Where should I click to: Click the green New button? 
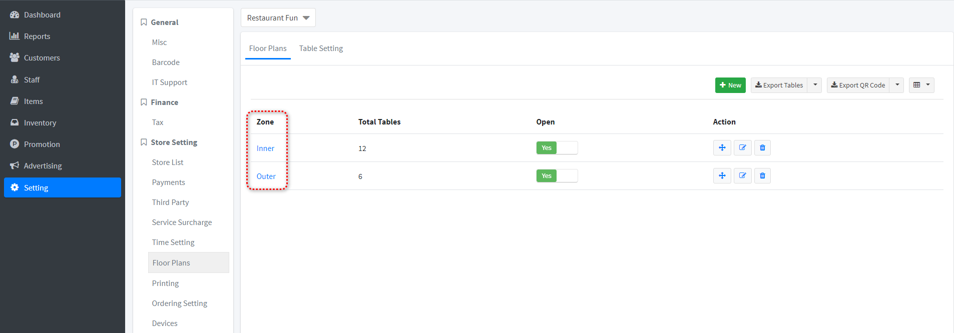730,85
